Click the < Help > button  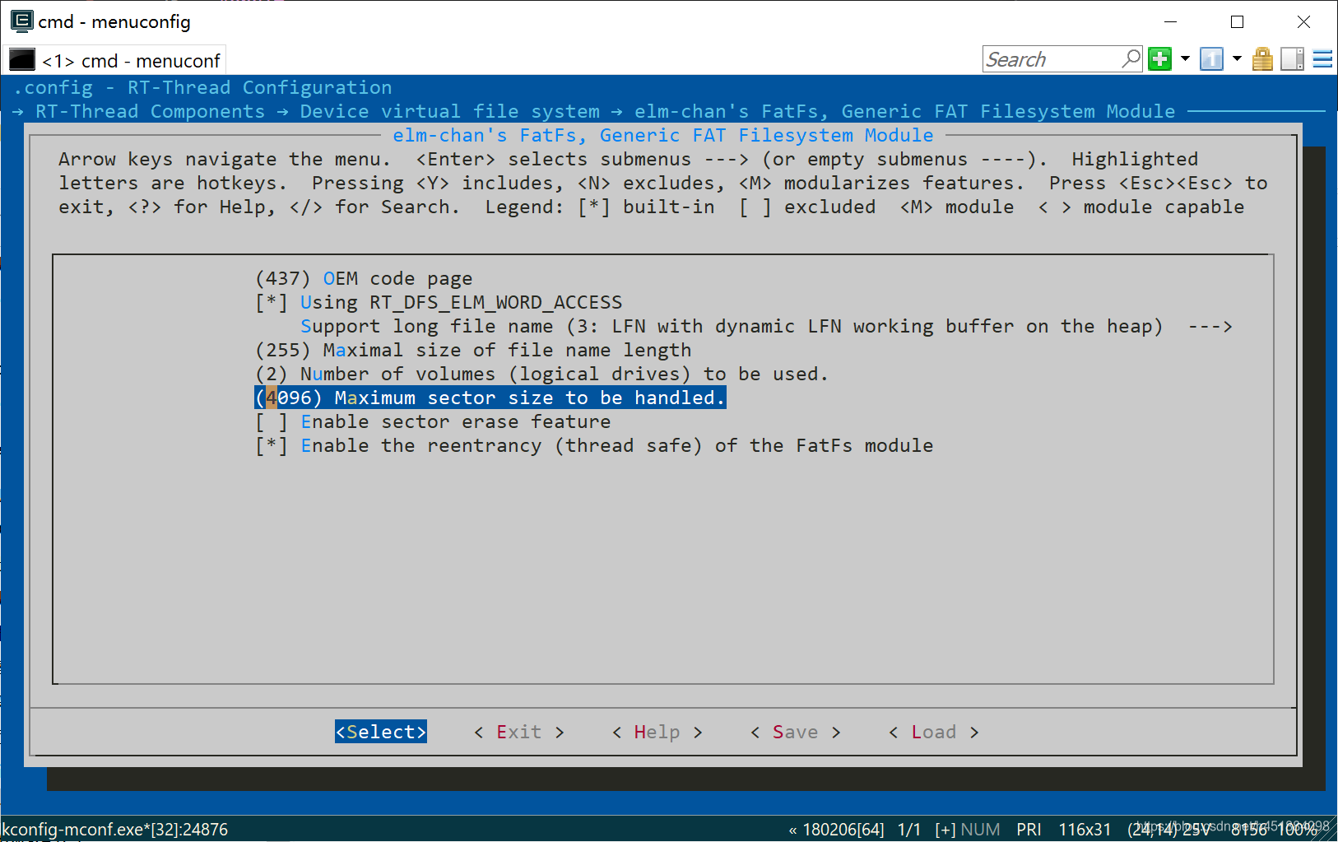(x=657, y=732)
